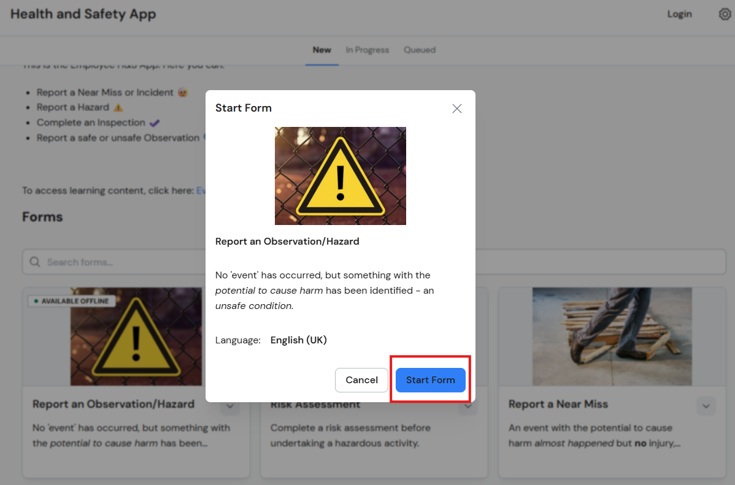Open the Observation/Hazard card thumbnail
735x485 pixels.
[136, 337]
